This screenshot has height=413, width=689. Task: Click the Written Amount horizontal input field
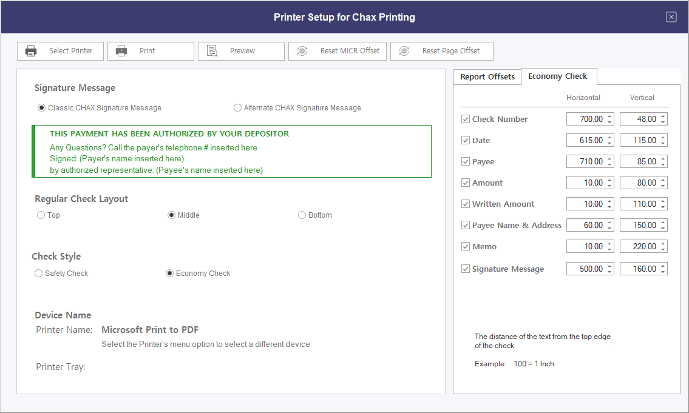[x=585, y=204]
